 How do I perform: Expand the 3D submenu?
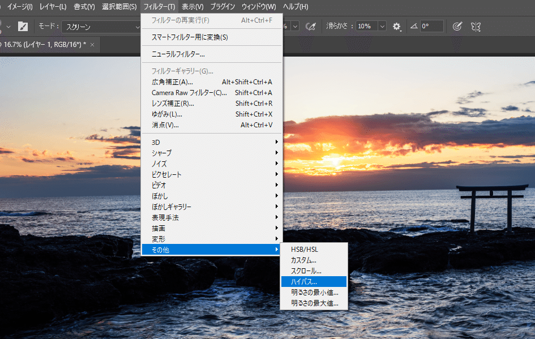point(212,142)
